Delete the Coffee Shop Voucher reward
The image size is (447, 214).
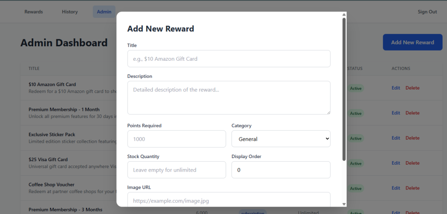click(x=412, y=188)
